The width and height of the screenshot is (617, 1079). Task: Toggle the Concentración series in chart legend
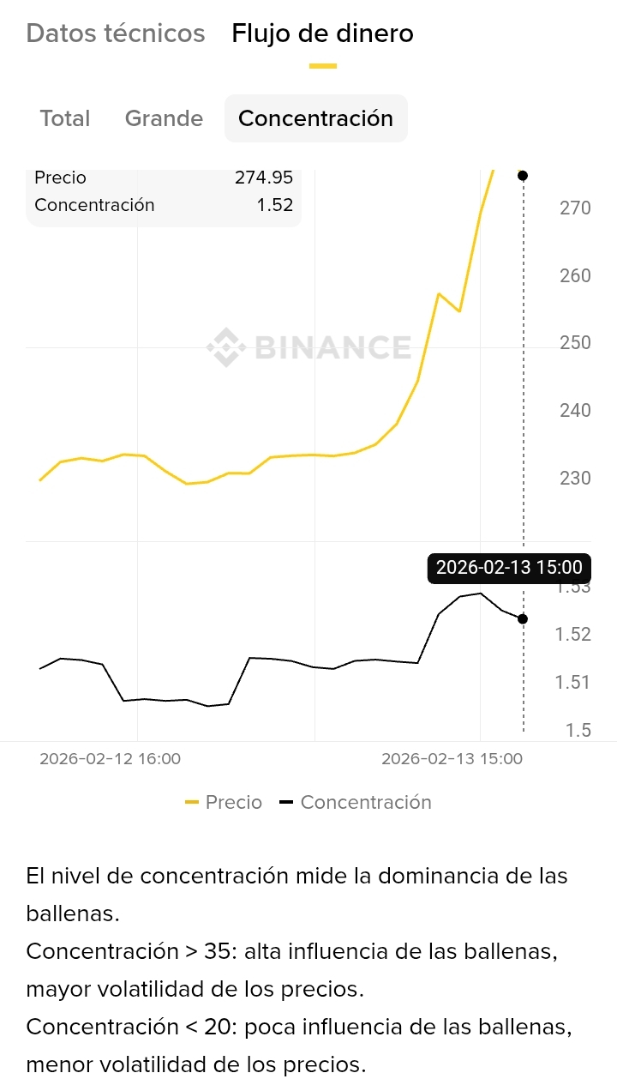coord(356,802)
